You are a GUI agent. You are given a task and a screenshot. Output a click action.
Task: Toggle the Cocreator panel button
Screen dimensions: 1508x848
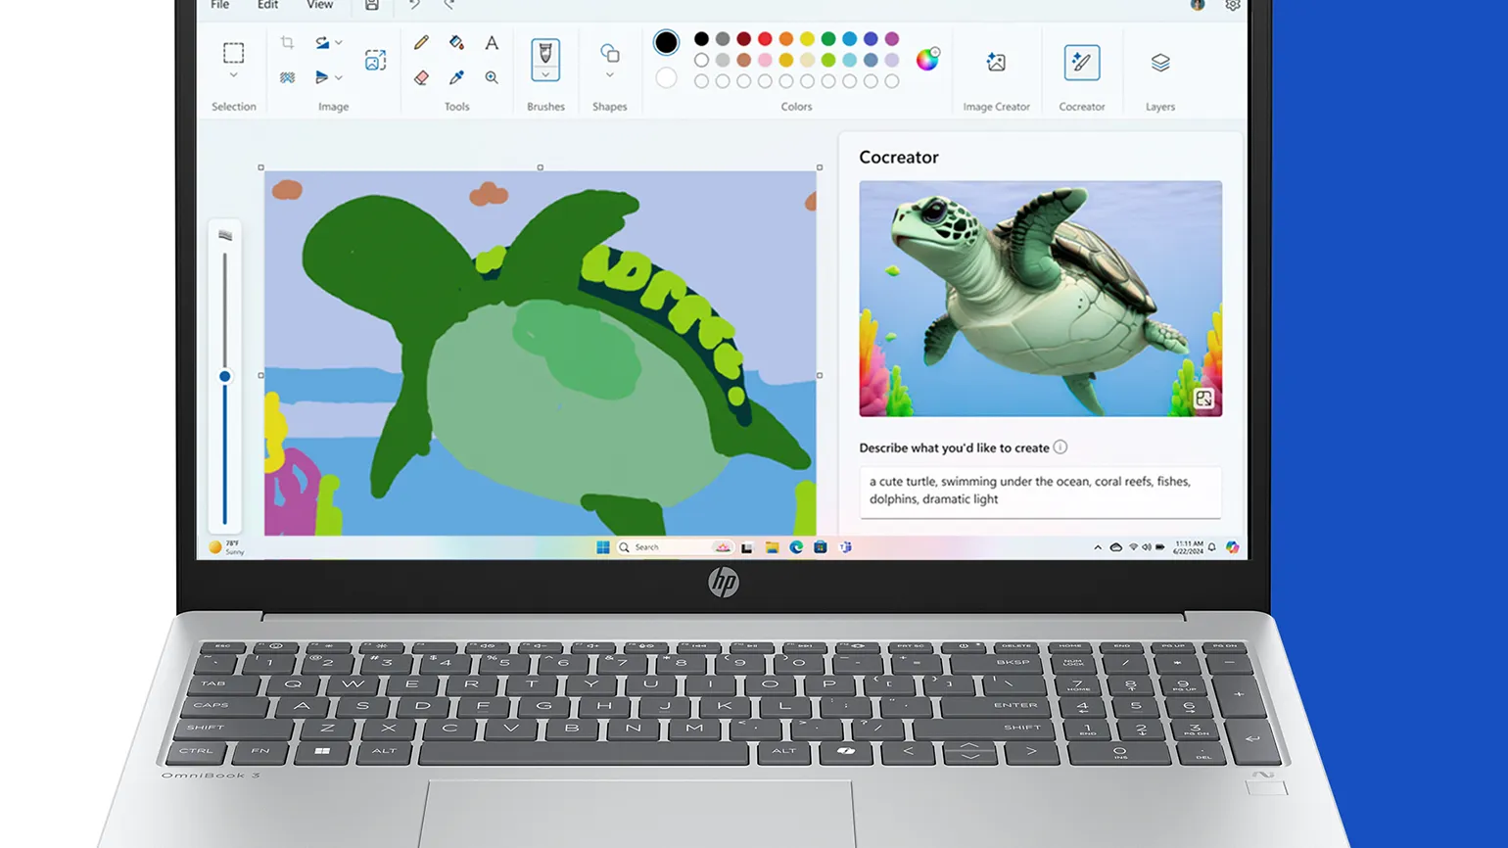coord(1082,63)
